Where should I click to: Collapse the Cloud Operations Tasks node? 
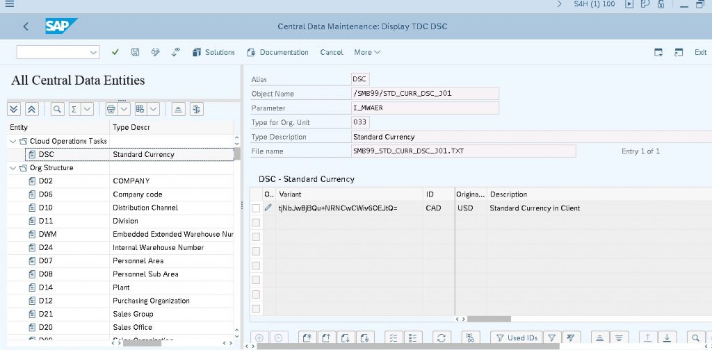pos(13,142)
